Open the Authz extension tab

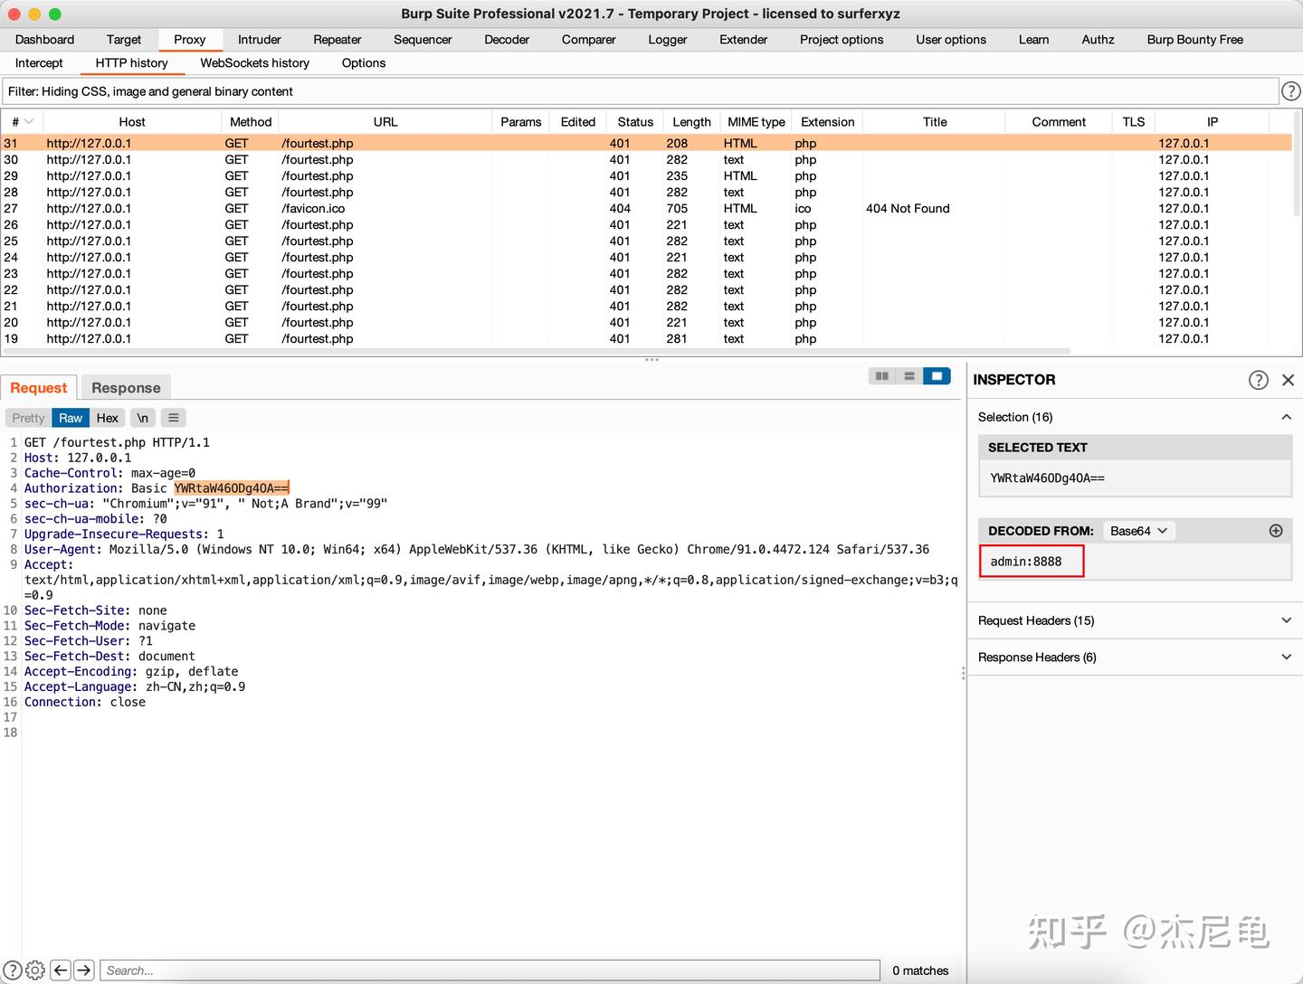click(1098, 40)
